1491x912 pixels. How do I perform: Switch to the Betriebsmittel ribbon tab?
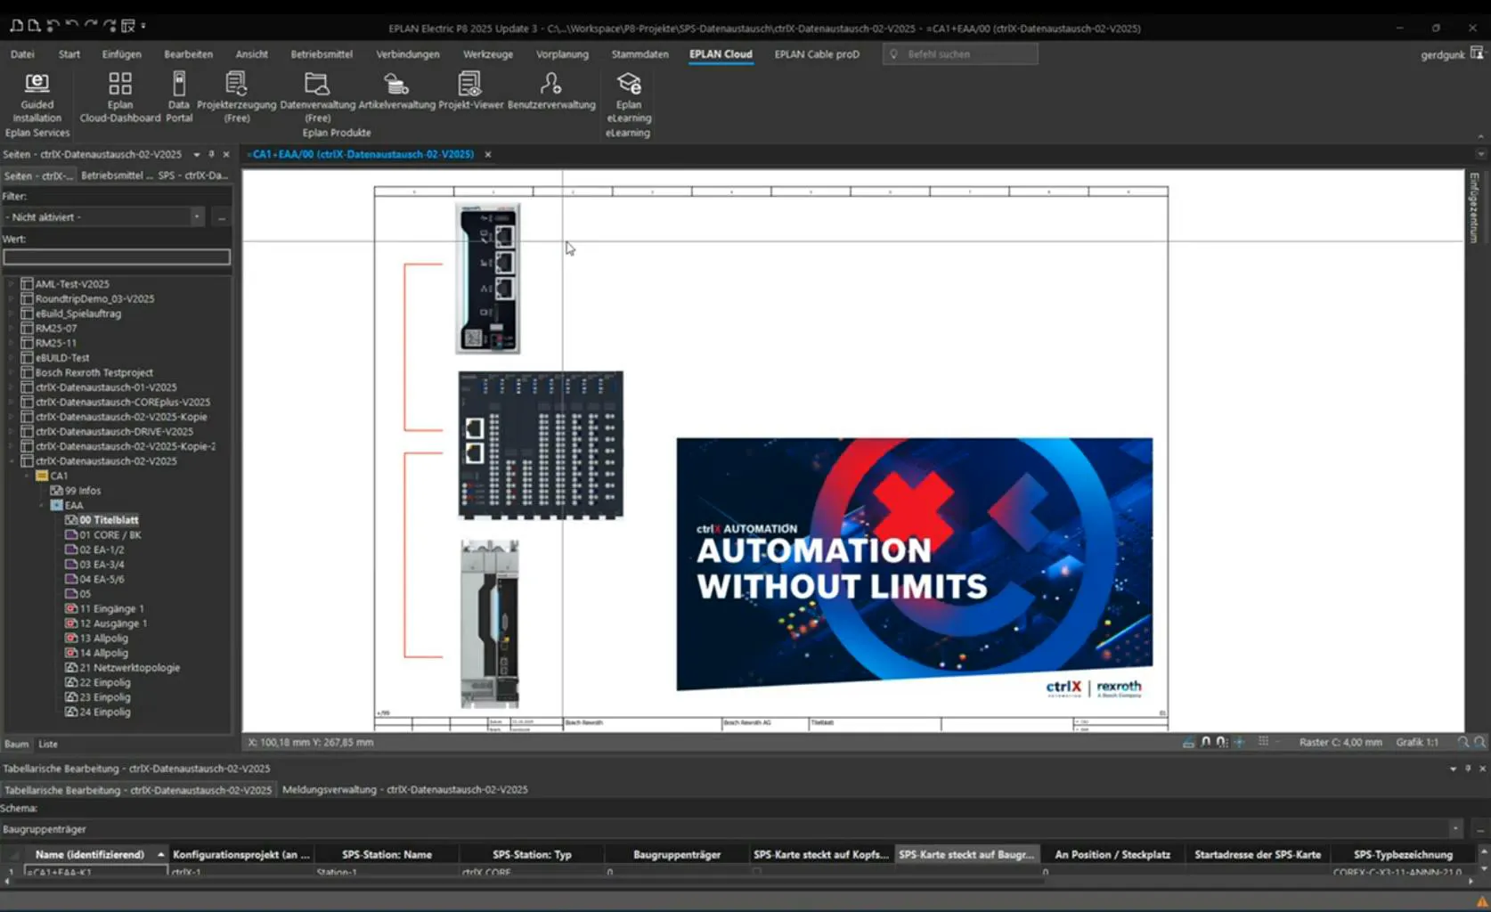(322, 54)
